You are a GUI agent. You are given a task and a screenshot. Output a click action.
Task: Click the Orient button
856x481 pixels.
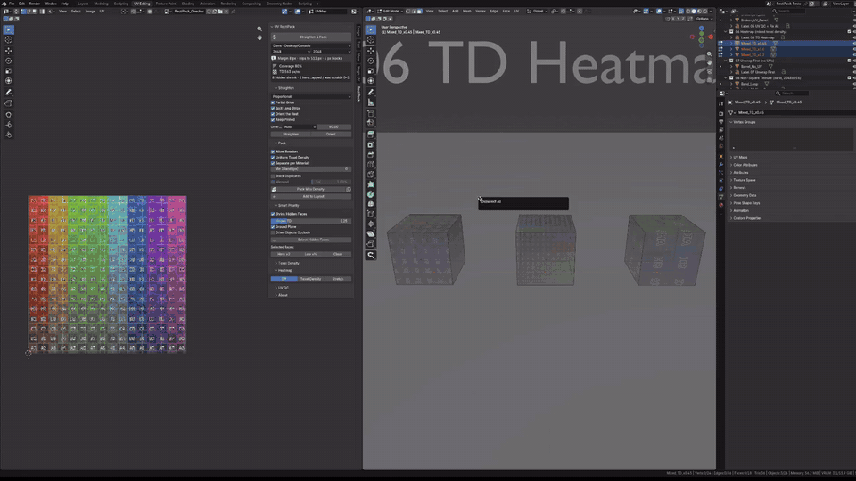[x=332, y=135]
